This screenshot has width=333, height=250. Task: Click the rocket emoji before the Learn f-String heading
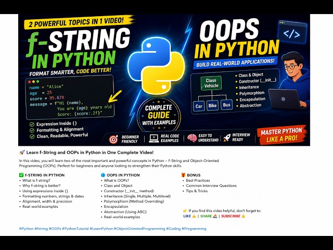pyautogui.click(x=22, y=153)
